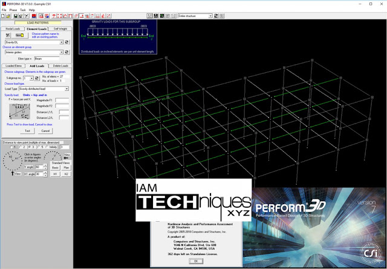Select the Analysis phase red-blue toolbar icon

tap(47, 16)
